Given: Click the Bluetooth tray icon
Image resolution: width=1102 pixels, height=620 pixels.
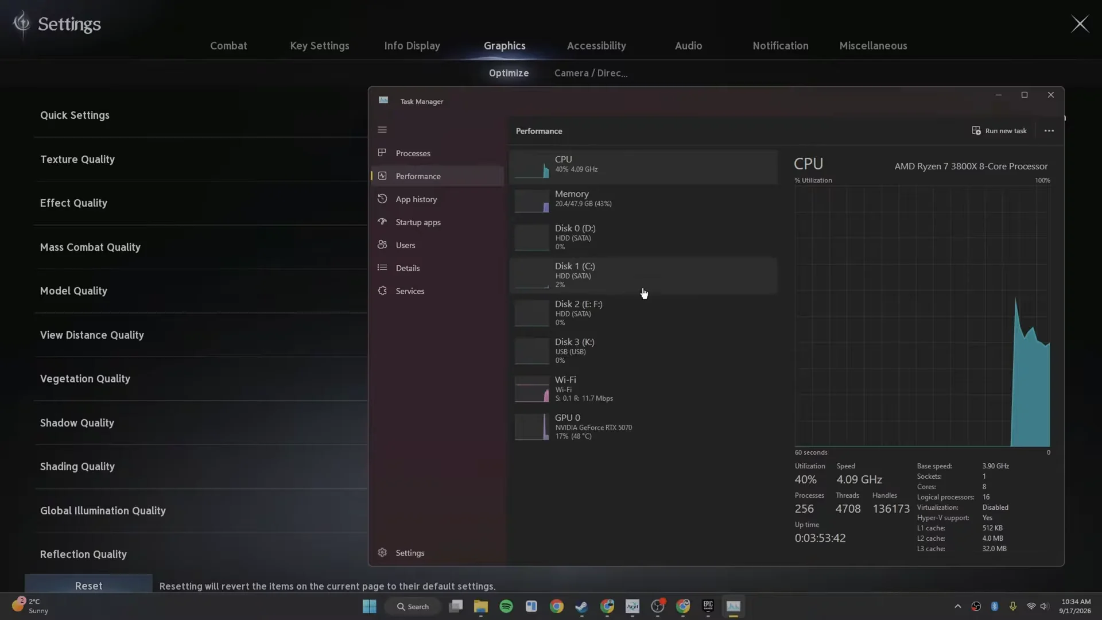Looking at the screenshot, I should (x=995, y=606).
